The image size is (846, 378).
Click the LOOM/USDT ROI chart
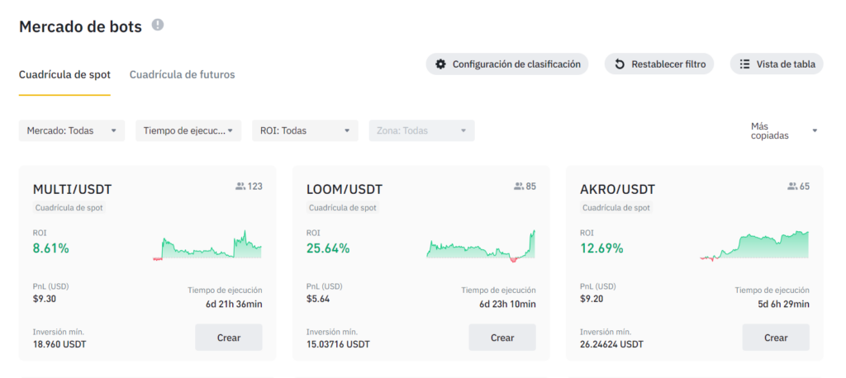pyautogui.click(x=481, y=245)
